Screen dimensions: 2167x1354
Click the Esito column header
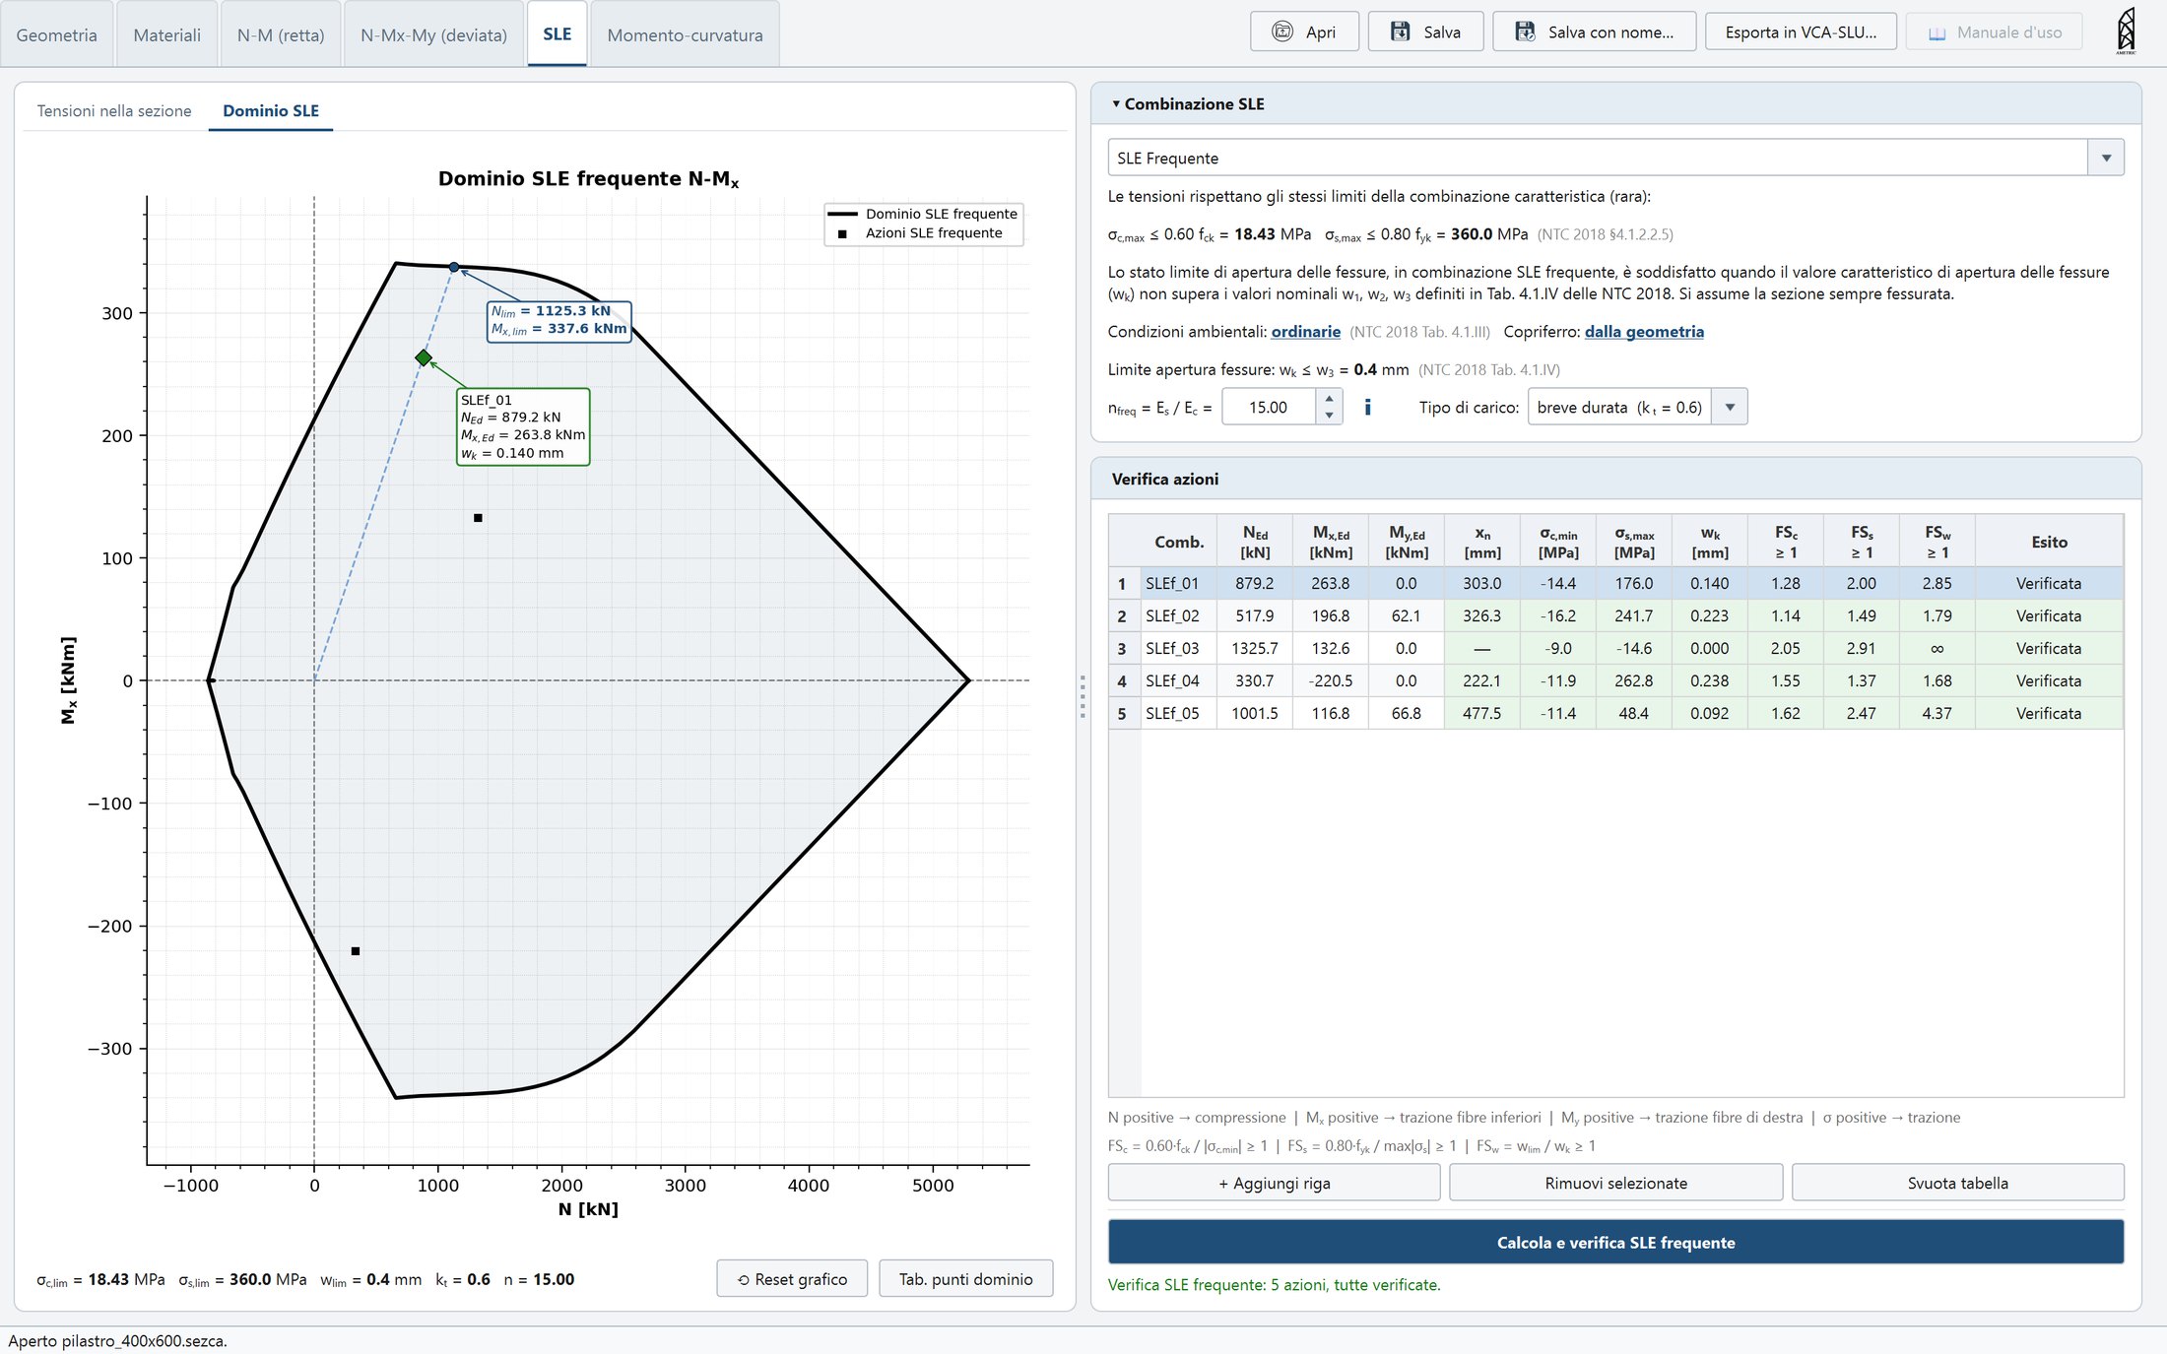(x=2049, y=542)
